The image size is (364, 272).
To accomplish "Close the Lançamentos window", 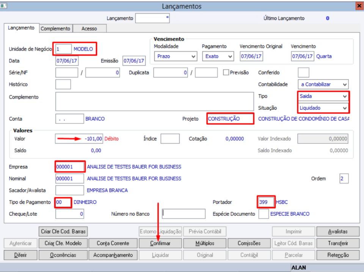I will coord(359,6).
